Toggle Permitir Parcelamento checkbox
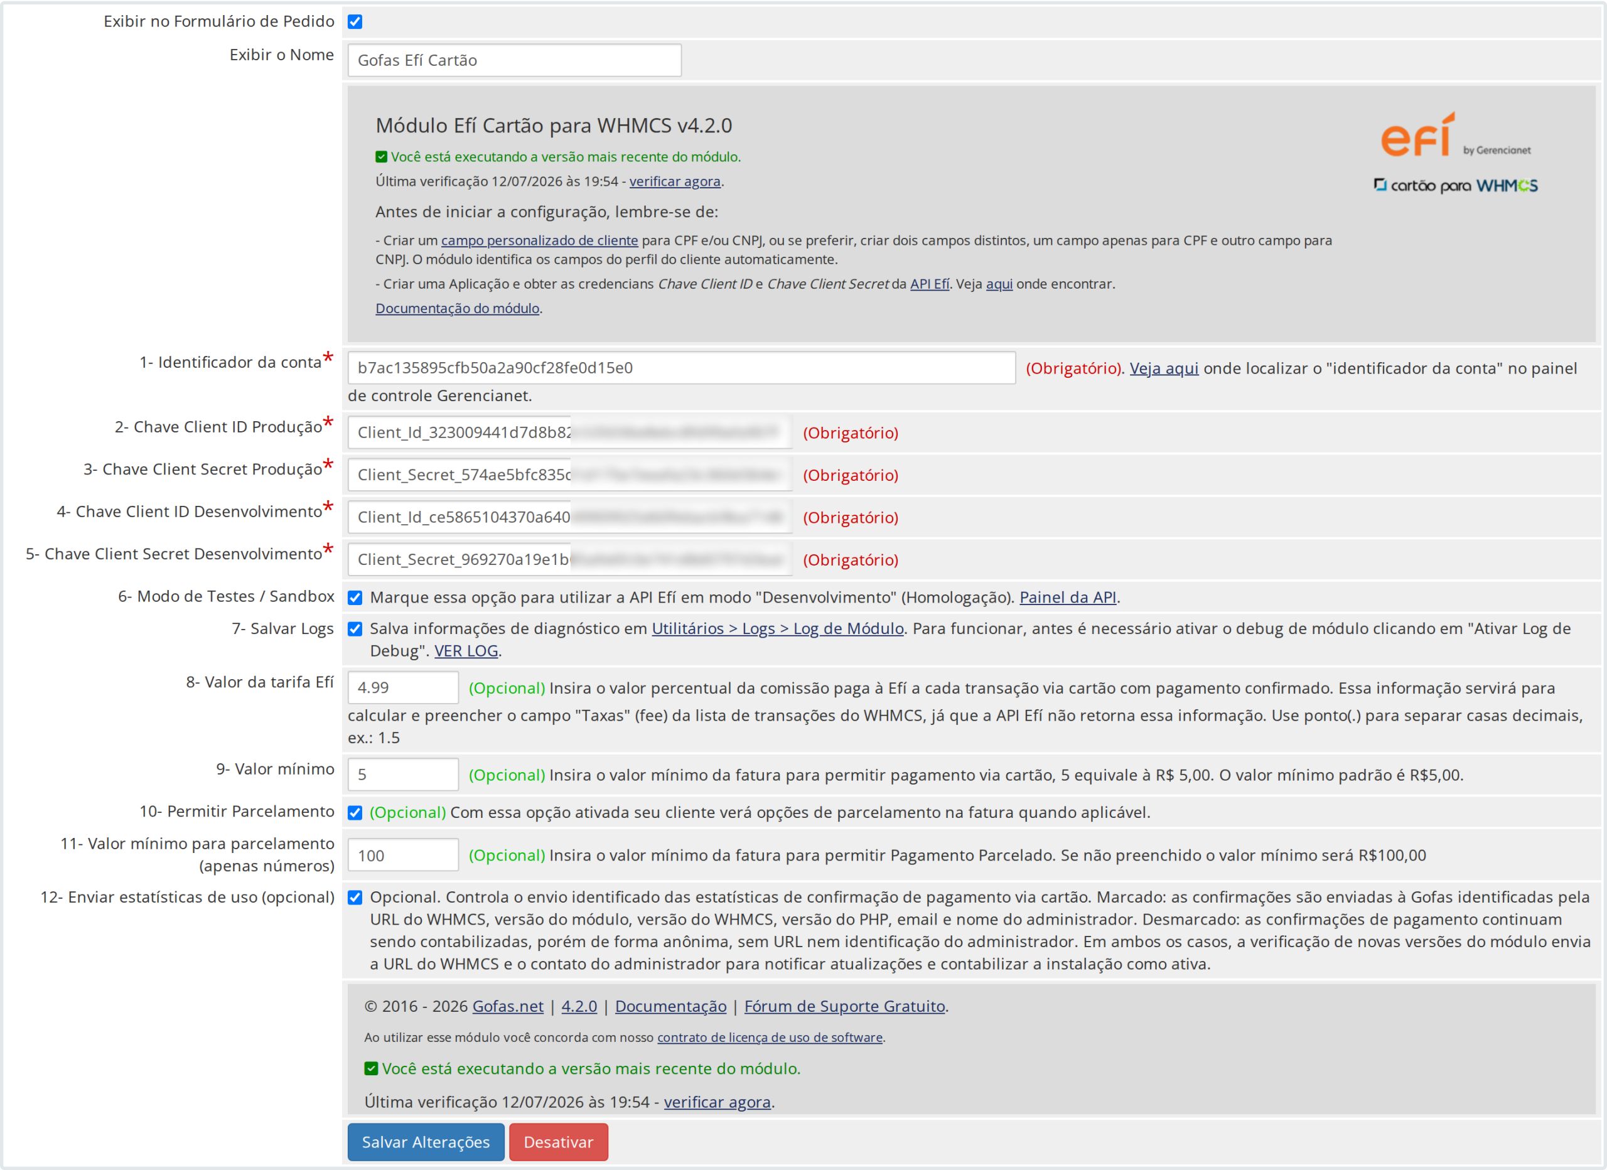 (355, 813)
